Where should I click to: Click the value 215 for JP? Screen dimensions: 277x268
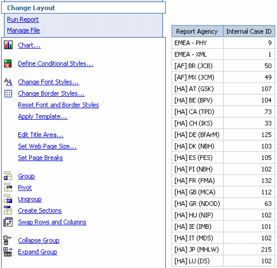pyautogui.click(x=267, y=250)
